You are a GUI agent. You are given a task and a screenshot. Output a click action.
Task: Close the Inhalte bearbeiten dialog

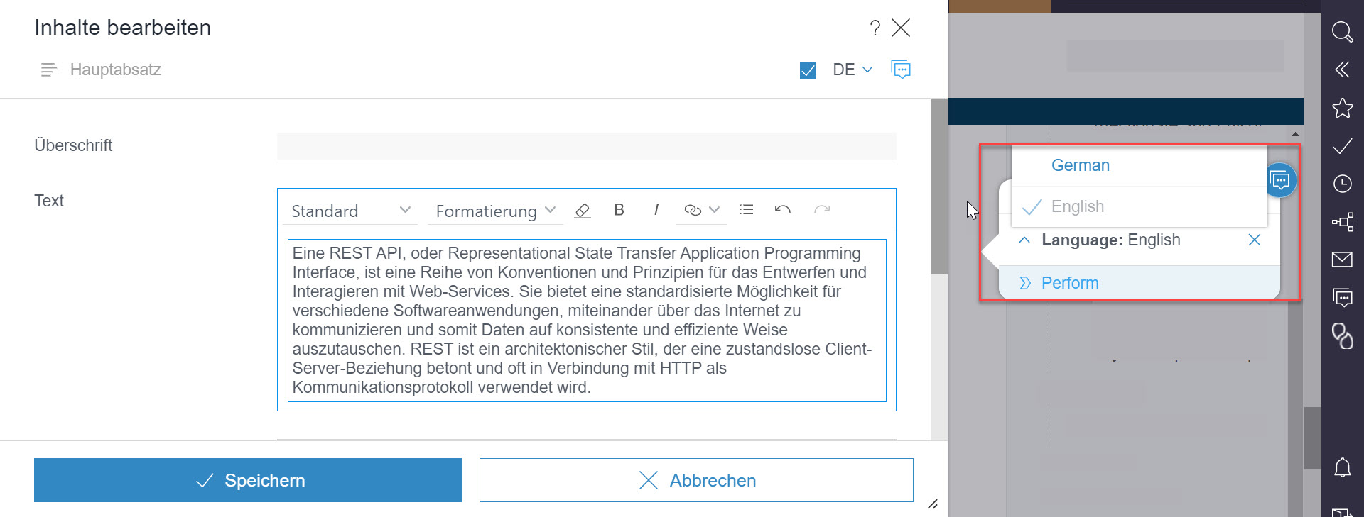pos(901,28)
